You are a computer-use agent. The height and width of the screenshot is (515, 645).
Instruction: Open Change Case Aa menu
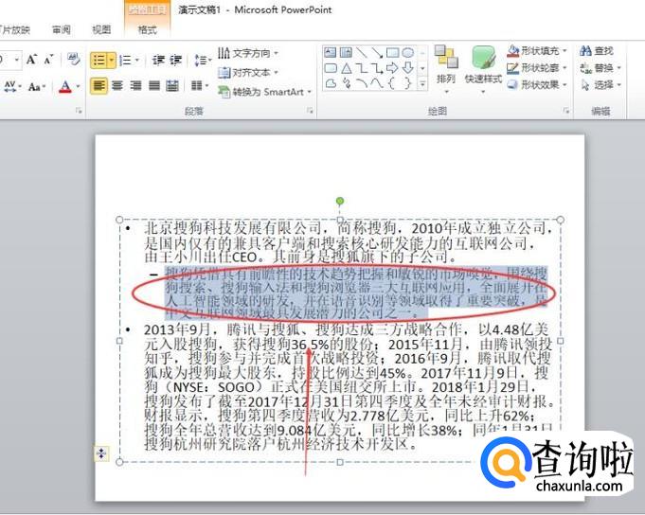pos(36,87)
